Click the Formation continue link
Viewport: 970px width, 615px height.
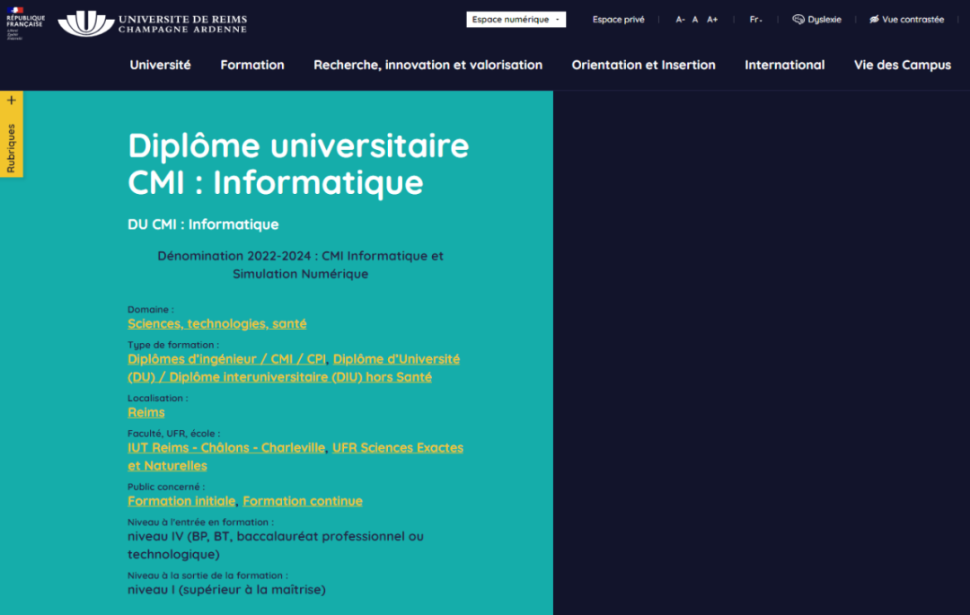[303, 501]
